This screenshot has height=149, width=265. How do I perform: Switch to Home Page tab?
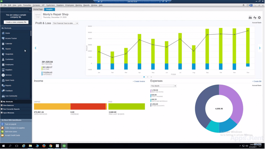click(x=38, y=9)
